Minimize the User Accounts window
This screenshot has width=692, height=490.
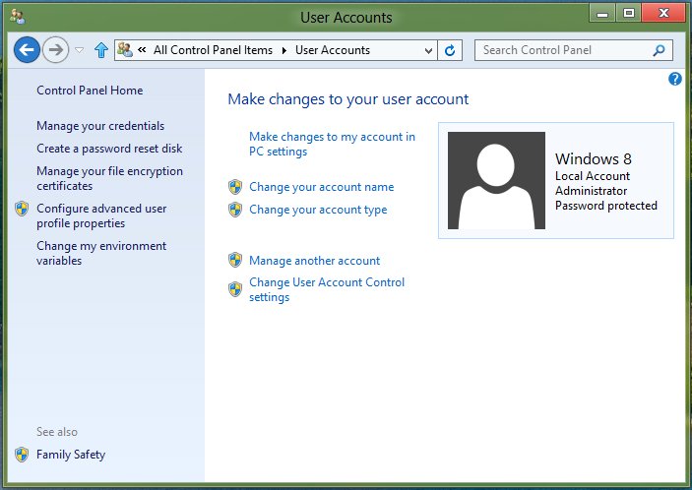(x=602, y=14)
